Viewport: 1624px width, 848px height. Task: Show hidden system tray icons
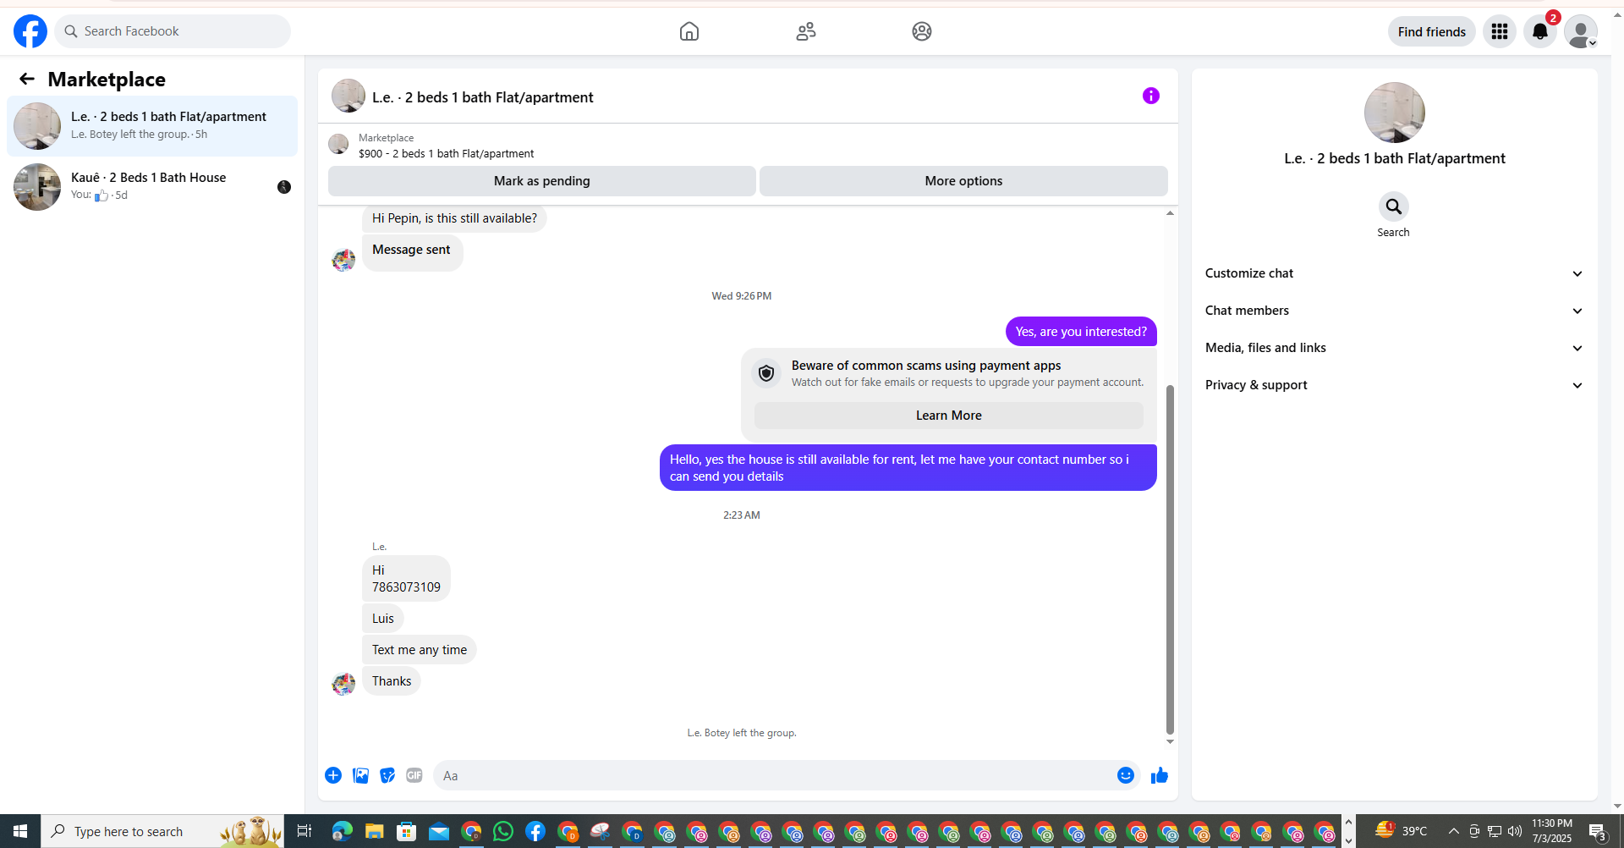[1453, 831]
